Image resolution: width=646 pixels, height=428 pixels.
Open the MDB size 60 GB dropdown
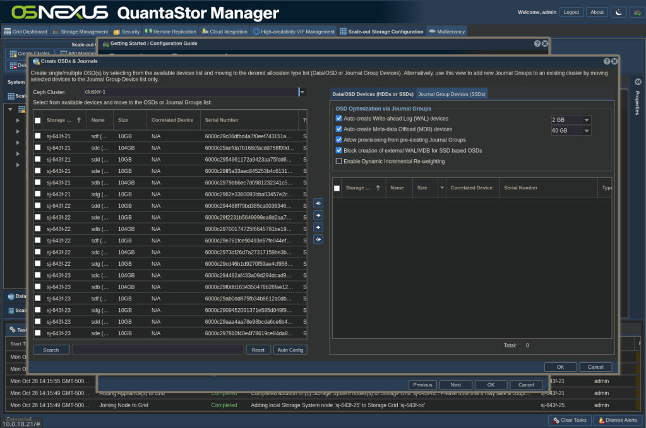click(x=587, y=131)
